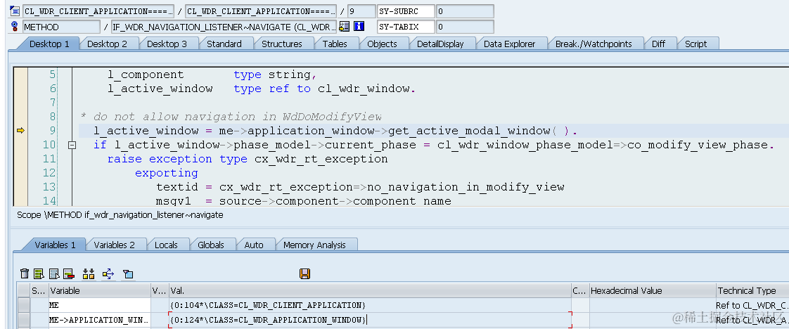Viewport: 789px width, 329px height.
Task: Click the green list icon next to trash
Action: point(39,273)
